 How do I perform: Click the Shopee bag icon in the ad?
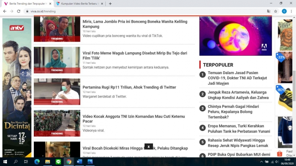[279, 154]
